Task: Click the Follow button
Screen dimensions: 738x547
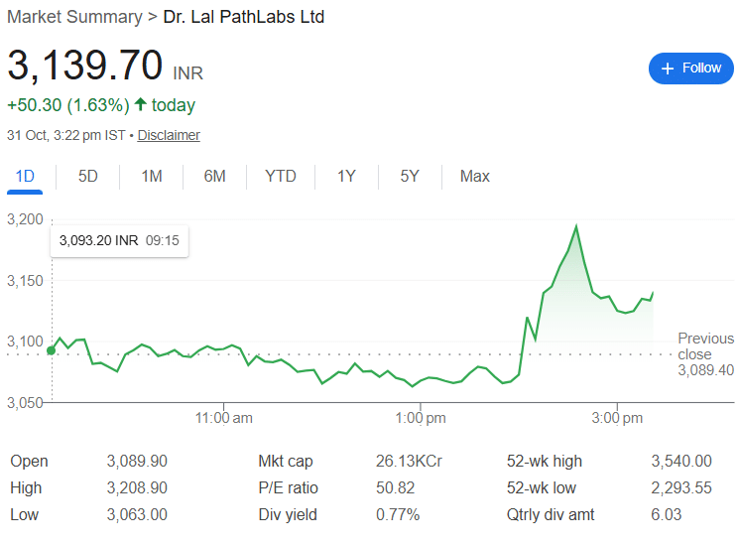Action: 690,68
